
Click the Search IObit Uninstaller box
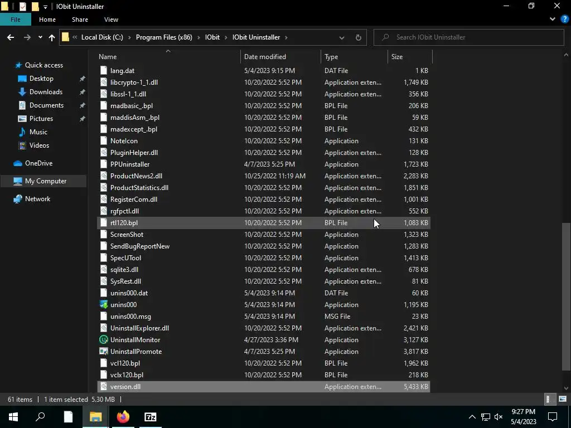click(468, 37)
